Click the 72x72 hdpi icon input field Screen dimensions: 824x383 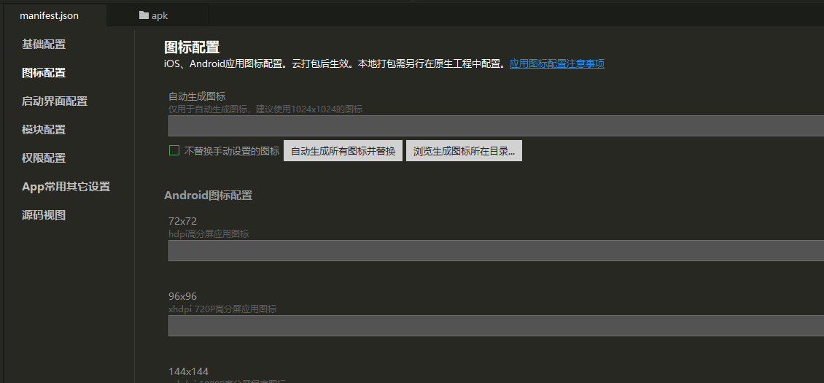tap(496, 250)
